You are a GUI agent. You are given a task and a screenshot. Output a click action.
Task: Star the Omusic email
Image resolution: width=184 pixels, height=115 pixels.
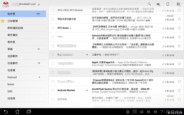coord(179,37)
